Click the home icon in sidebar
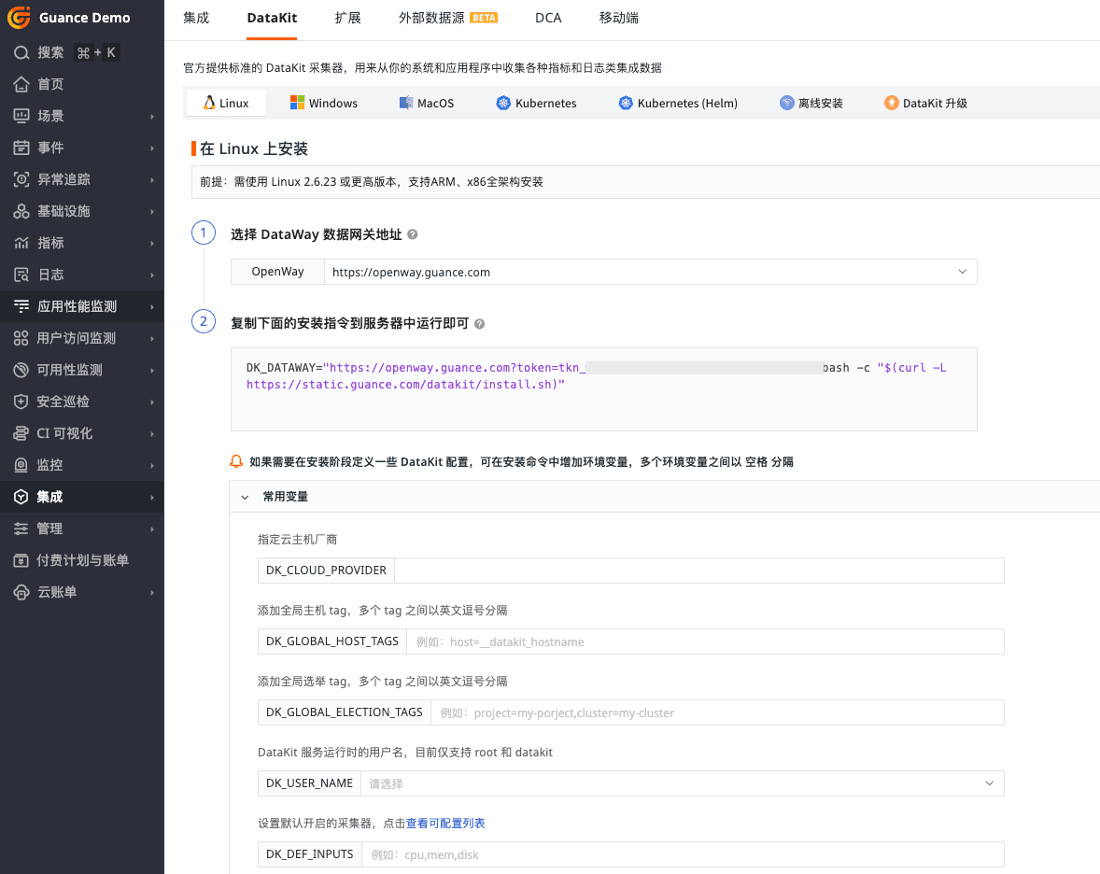Image resolution: width=1100 pixels, height=874 pixels. 21,85
